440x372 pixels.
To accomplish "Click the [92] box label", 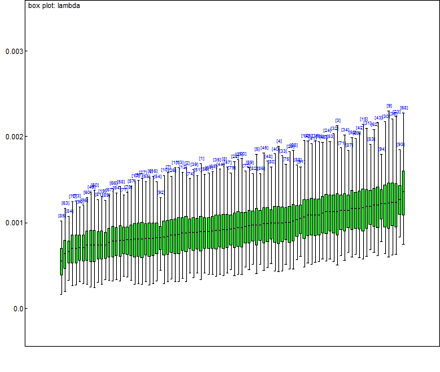I will coord(160,193).
